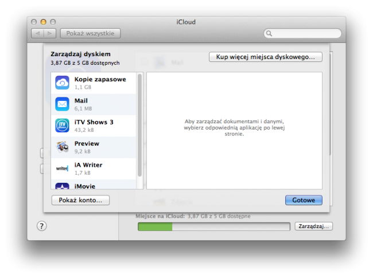
Task: Select the iTV Shows 3 row label
Action: pyautogui.click(x=94, y=122)
